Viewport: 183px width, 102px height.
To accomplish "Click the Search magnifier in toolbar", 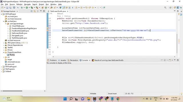I will pos(165,8).
